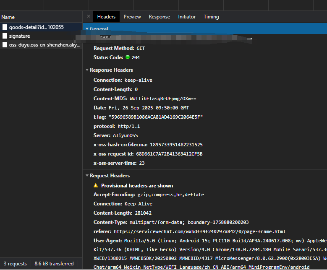This screenshot has height=270, width=327.
Task: Click the Provisional headers are shown text
Action: 137,186
